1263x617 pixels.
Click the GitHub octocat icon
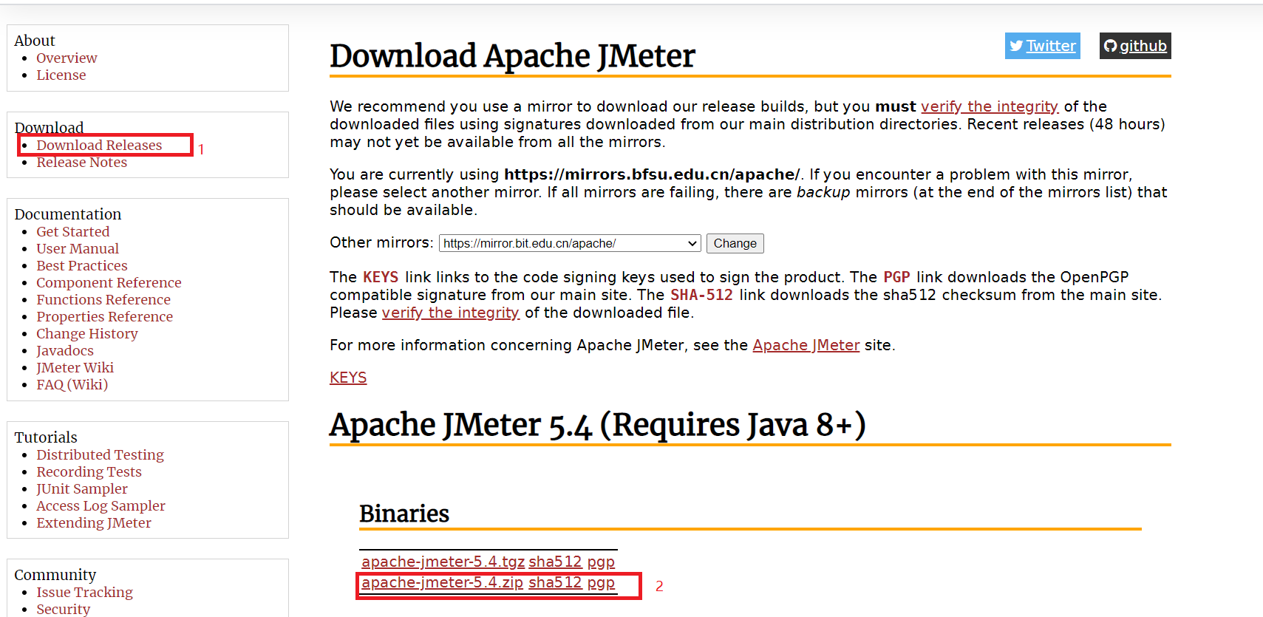1110,46
